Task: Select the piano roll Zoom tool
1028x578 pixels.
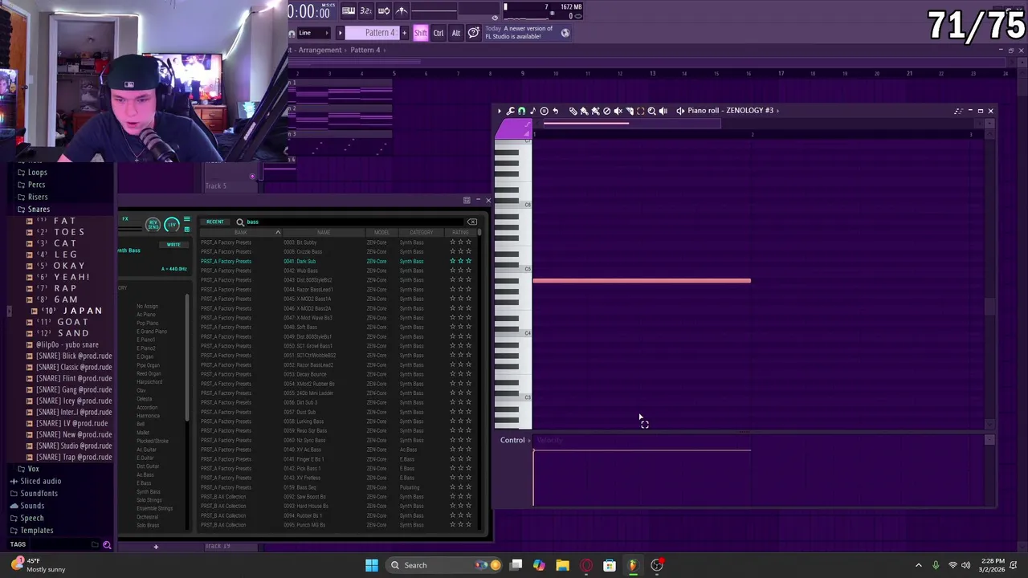Action: pyautogui.click(x=651, y=111)
